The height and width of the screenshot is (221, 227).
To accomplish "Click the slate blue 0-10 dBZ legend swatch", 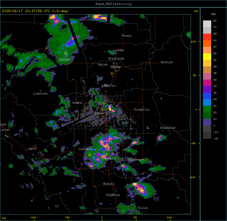I will 207,122.
